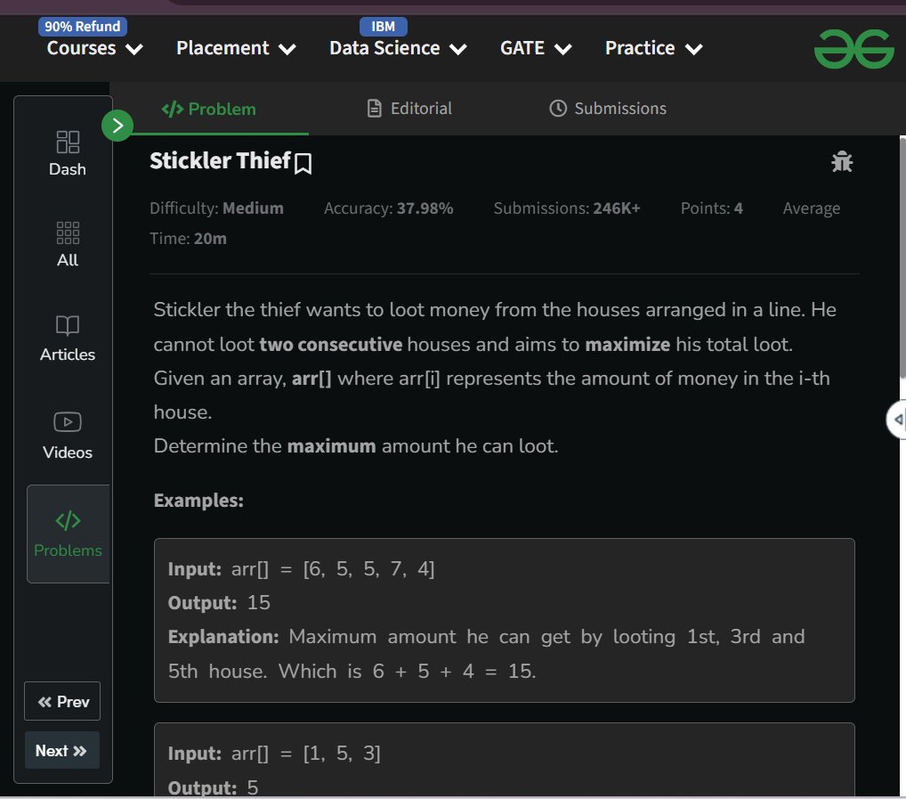Open the side panel toggle at right edge
906x799 pixels.
tap(897, 420)
